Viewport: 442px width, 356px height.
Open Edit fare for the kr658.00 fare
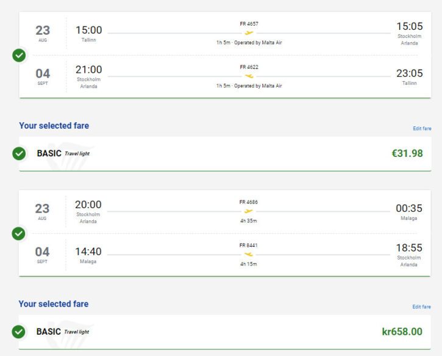tap(421, 307)
